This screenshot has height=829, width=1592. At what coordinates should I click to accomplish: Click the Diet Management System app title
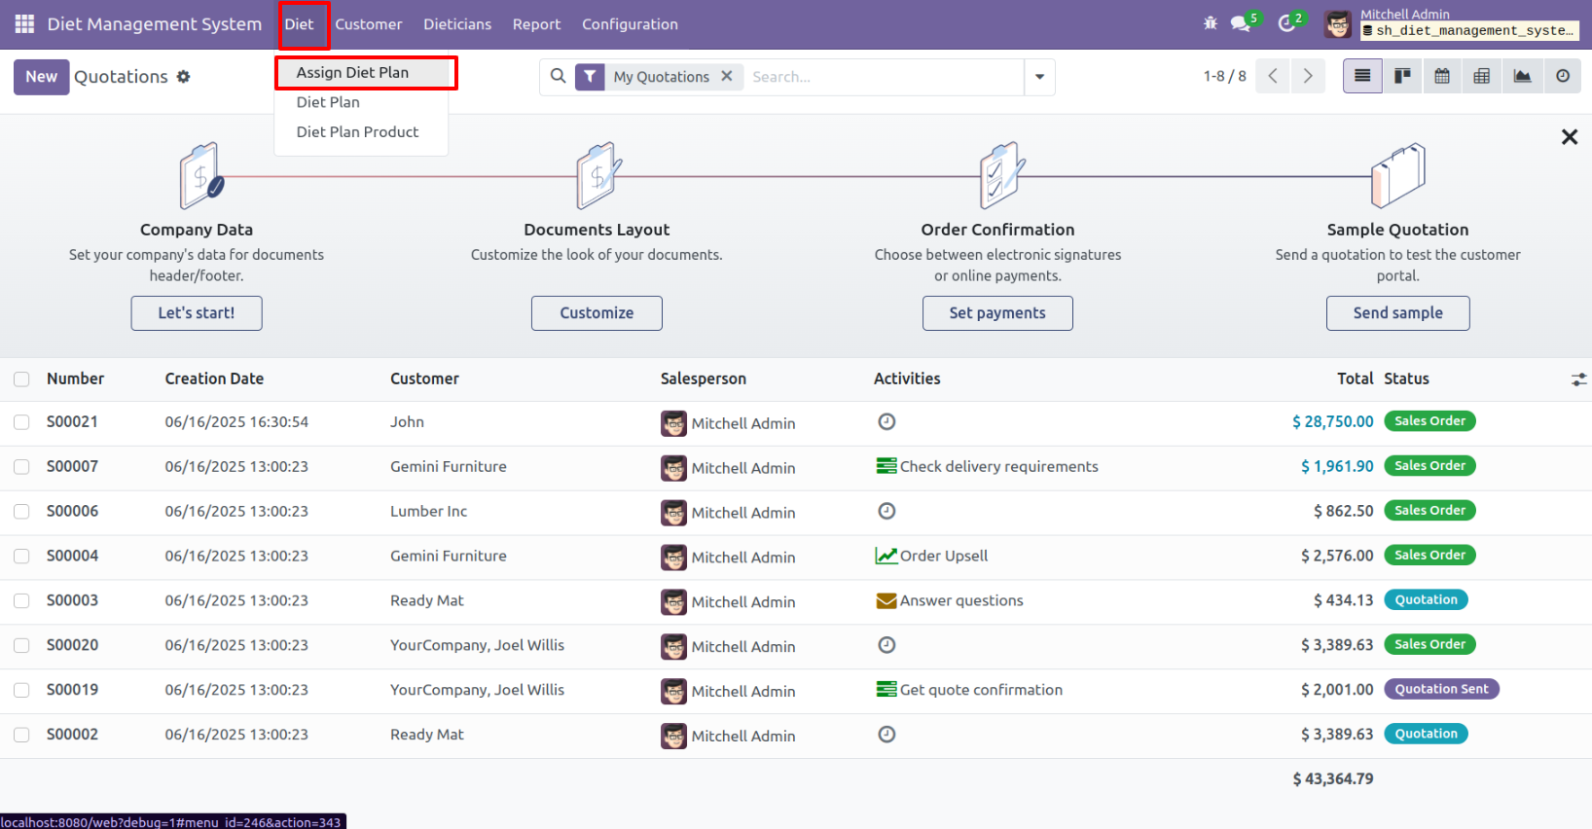[x=154, y=24]
